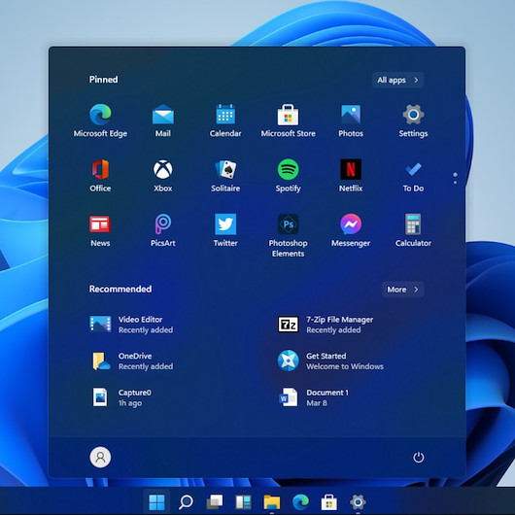Screen dimensions: 515x515
Task: Open Task View on the taskbar
Action: tap(215, 501)
